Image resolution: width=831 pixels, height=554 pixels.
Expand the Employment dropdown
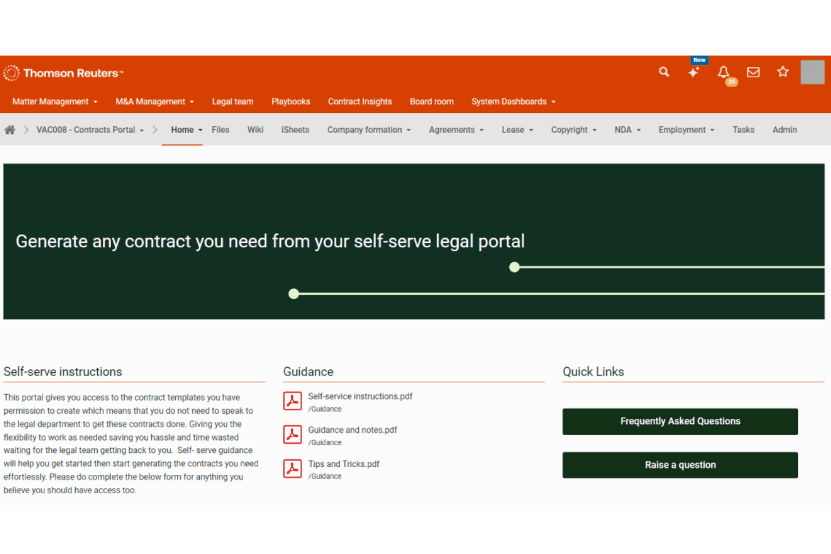tap(687, 130)
